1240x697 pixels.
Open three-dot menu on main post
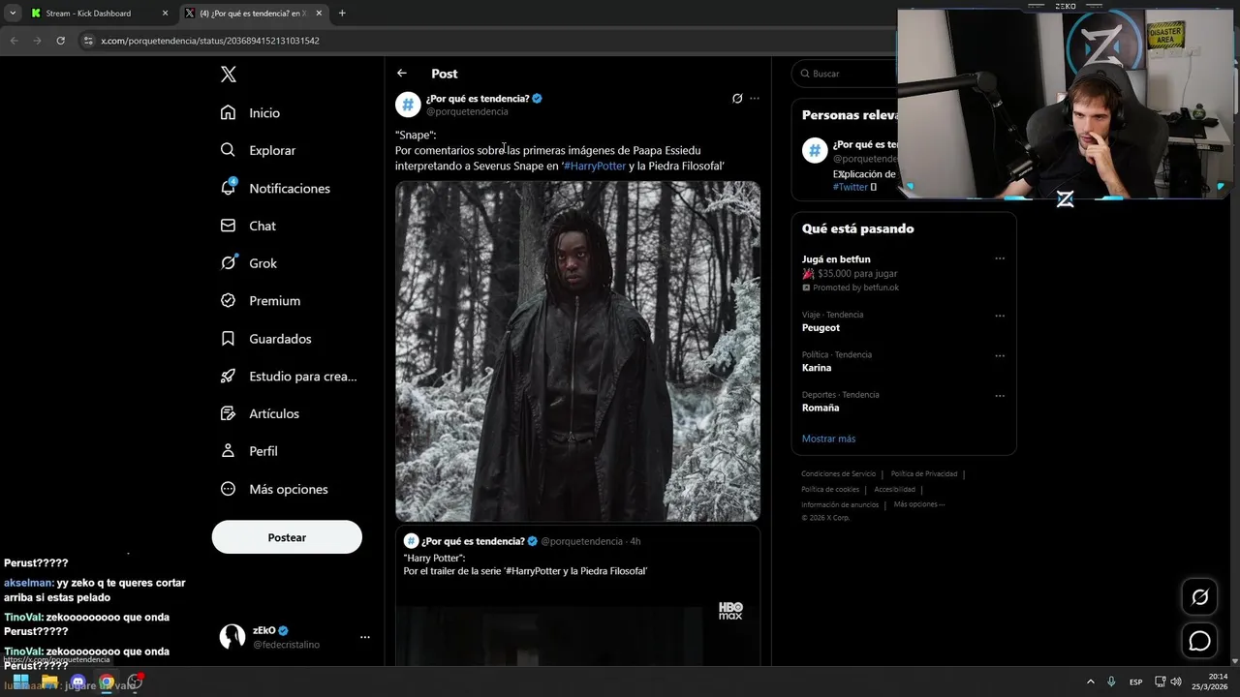click(x=755, y=98)
